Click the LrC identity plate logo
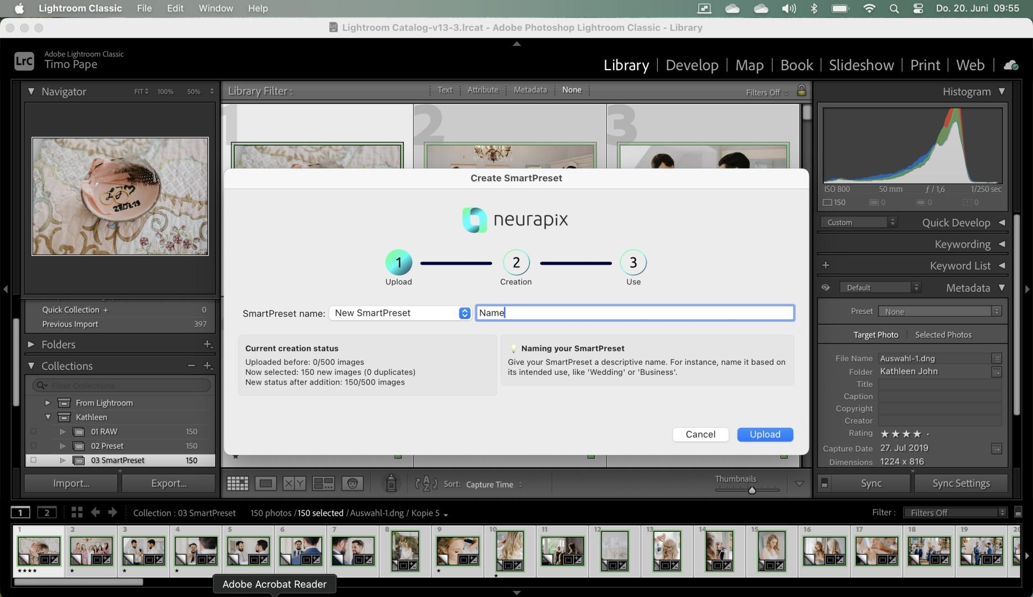This screenshot has width=1033, height=597. click(x=24, y=60)
